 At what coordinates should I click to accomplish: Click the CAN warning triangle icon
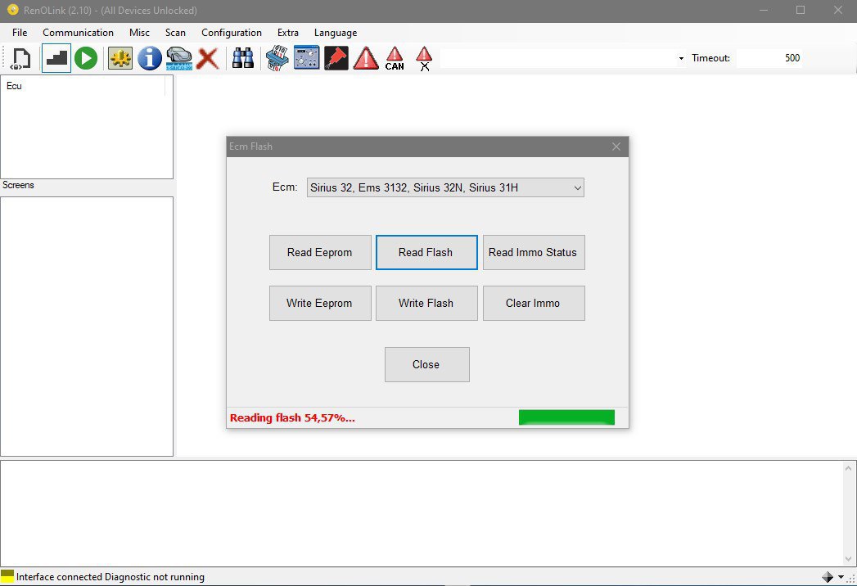(x=395, y=58)
